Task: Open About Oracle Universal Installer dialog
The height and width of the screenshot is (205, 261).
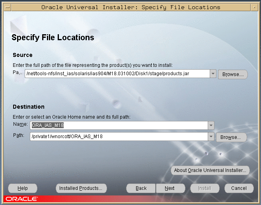Action: 210,170
